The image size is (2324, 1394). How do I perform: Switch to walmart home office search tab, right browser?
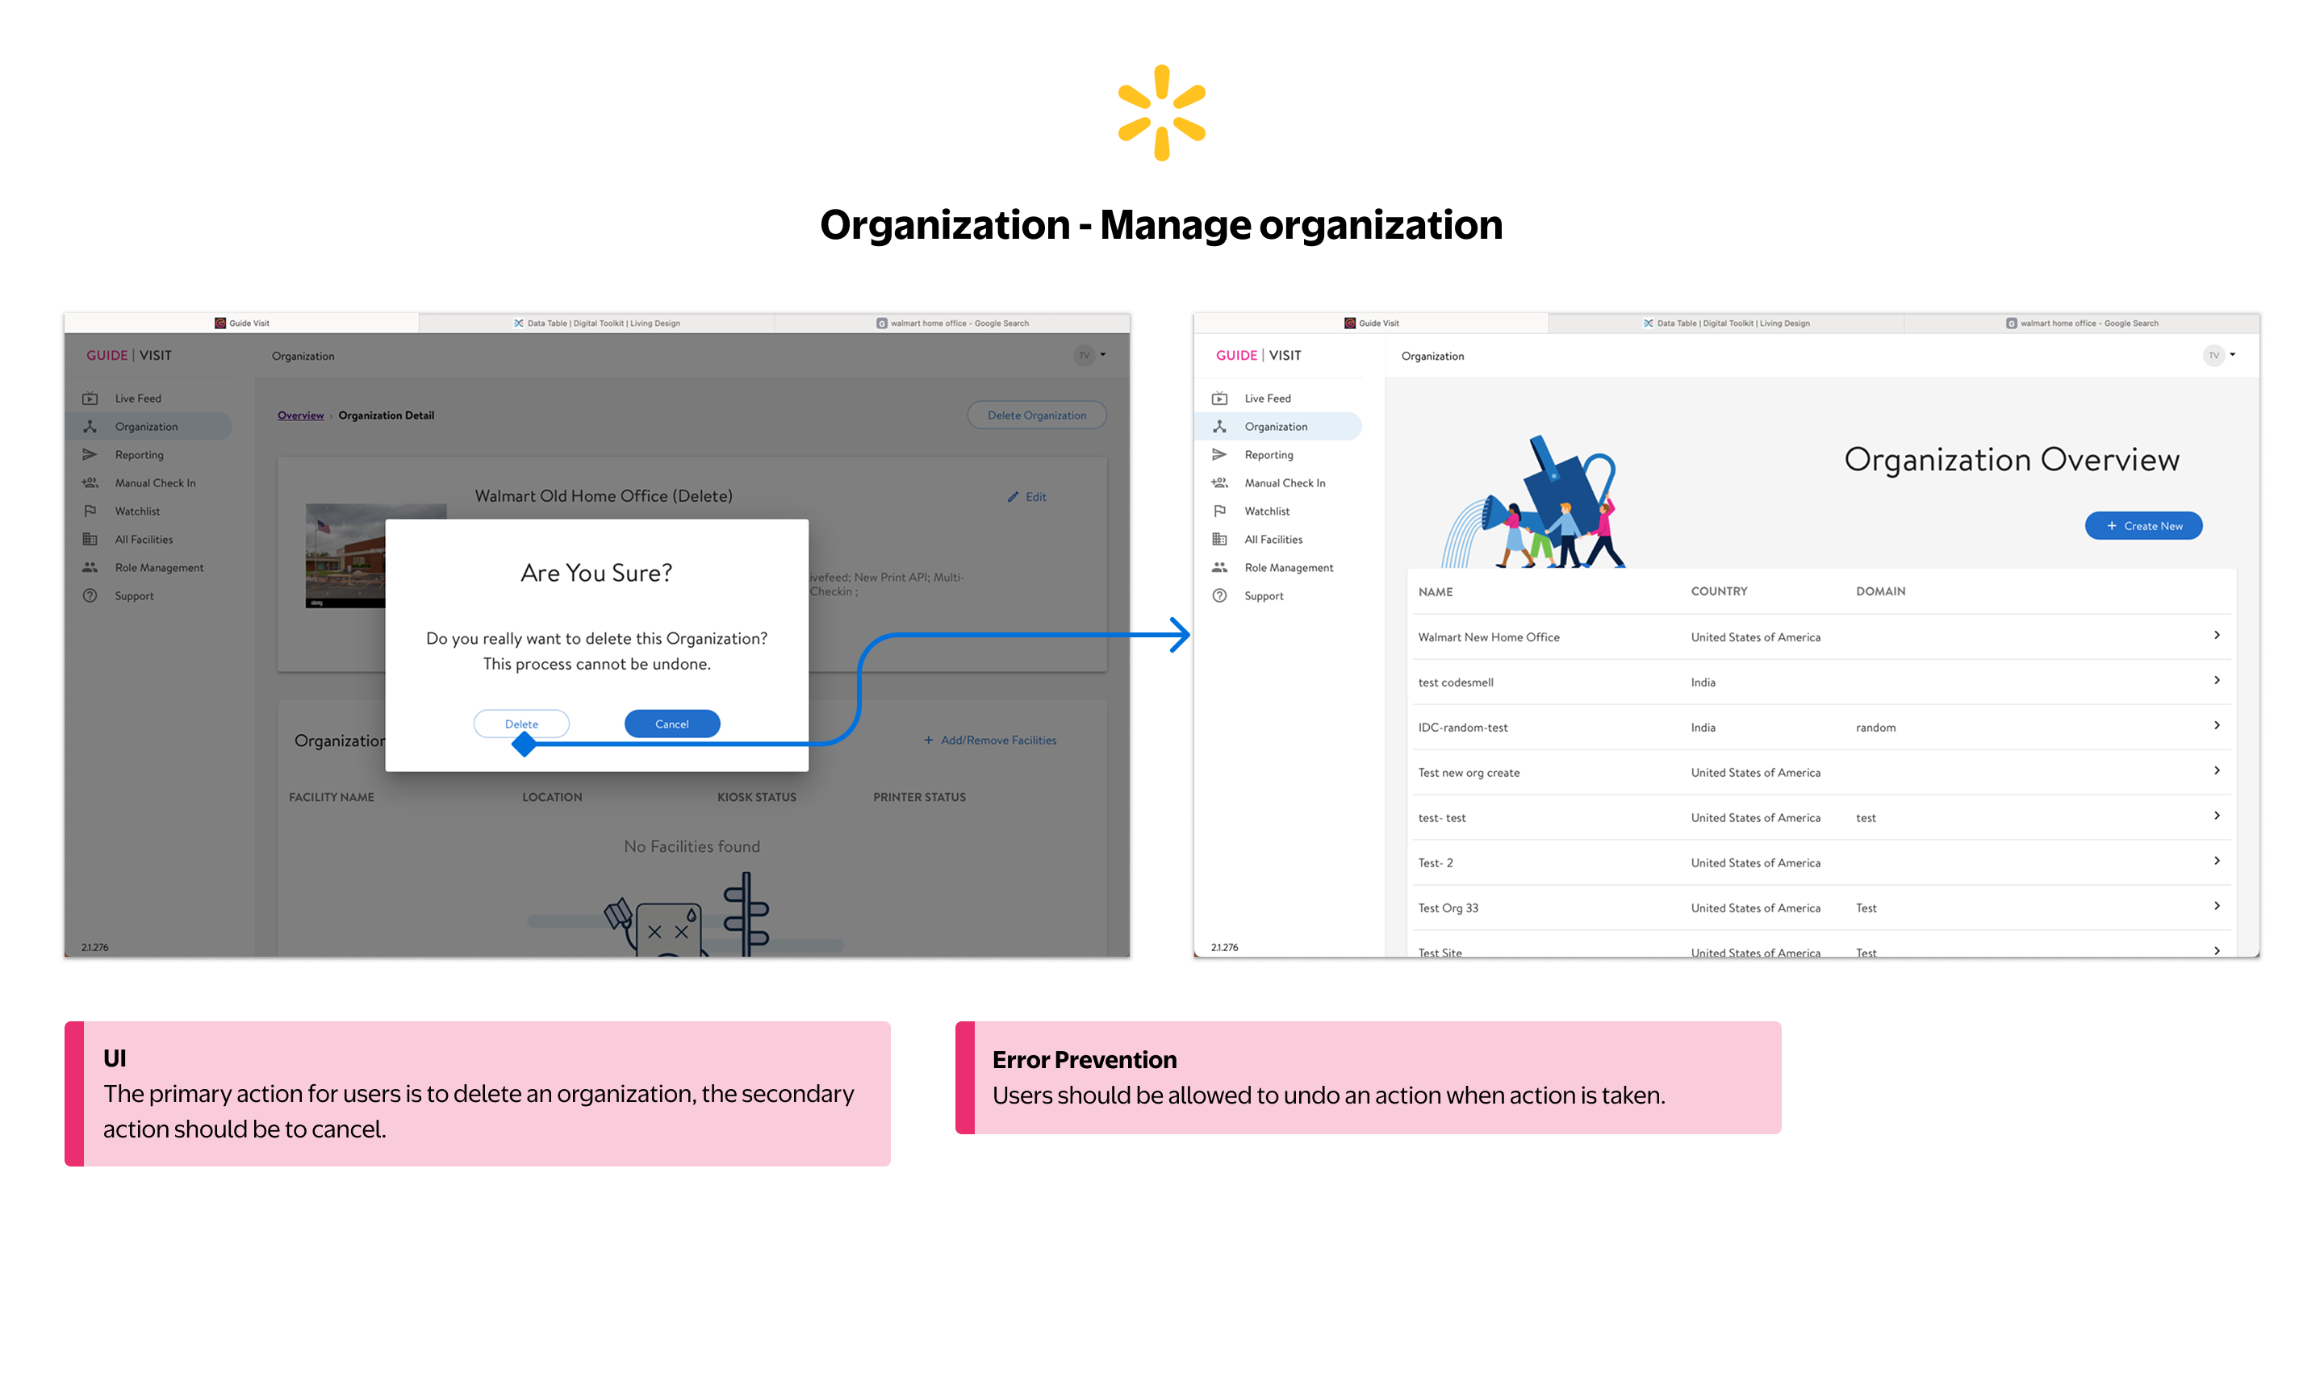(2080, 323)
